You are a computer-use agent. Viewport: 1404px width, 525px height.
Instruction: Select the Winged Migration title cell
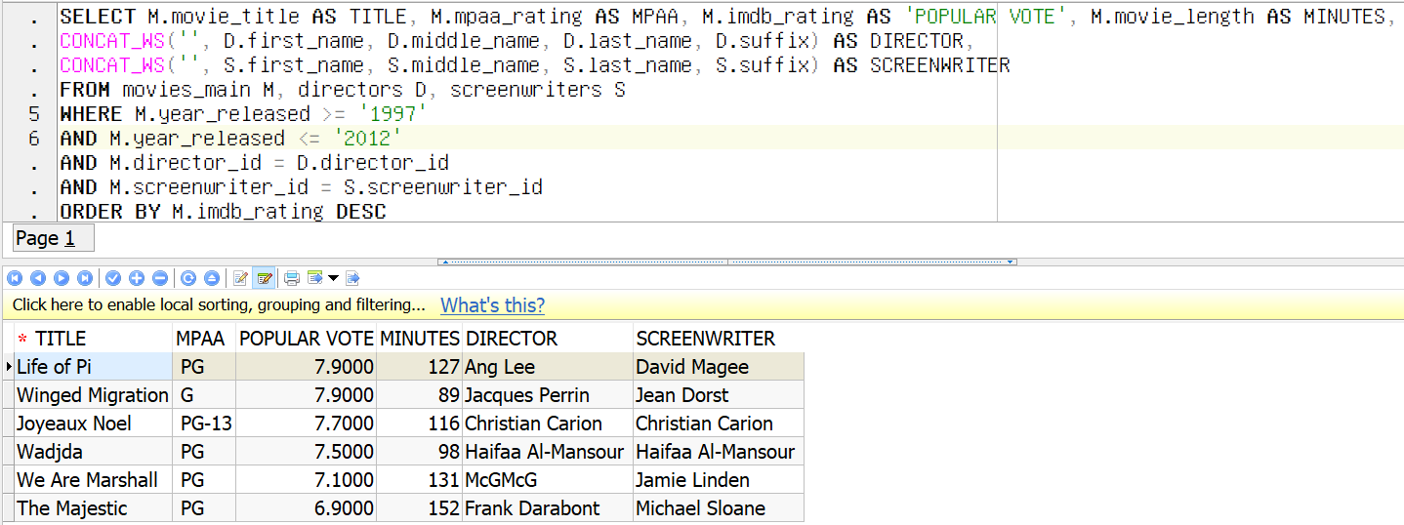94,395
